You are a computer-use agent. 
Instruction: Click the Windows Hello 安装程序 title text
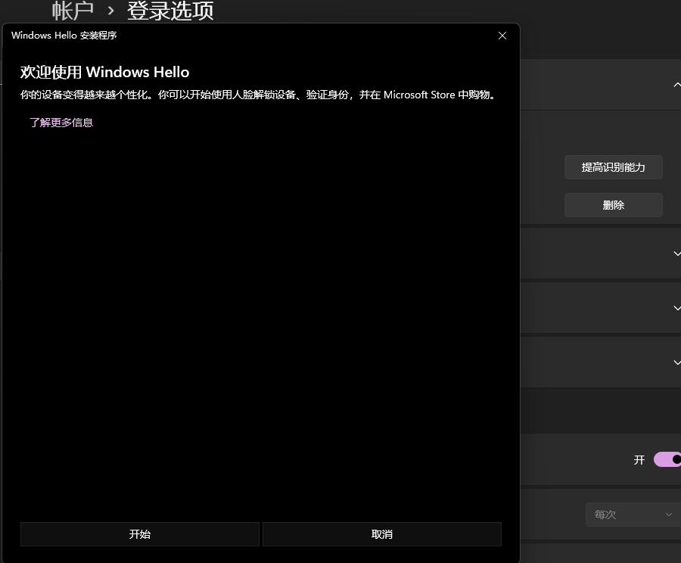pos(64,35)
